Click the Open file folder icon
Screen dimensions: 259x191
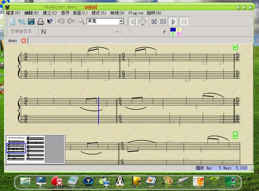(22, 21)
